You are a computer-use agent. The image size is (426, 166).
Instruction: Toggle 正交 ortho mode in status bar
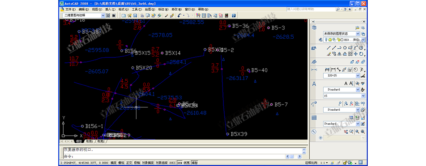[x=129, y=163]
